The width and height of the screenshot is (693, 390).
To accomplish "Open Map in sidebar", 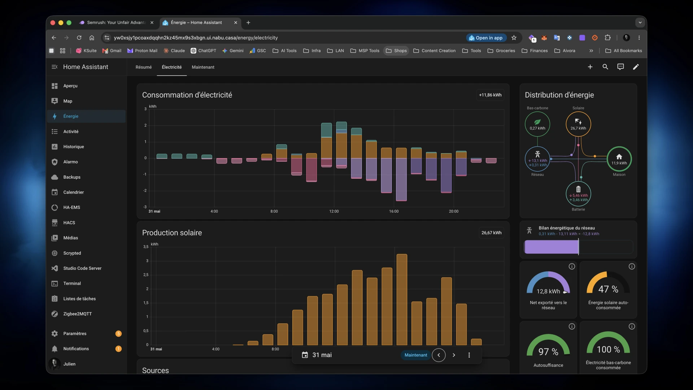I will point(86,101).
